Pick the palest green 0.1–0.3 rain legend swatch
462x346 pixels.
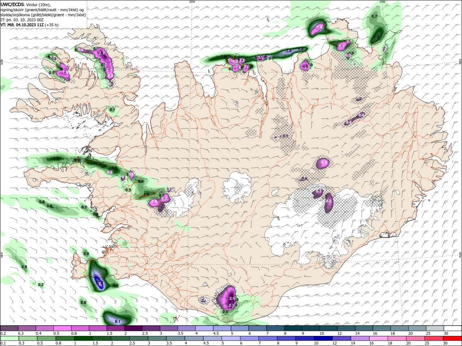point(9,338)
